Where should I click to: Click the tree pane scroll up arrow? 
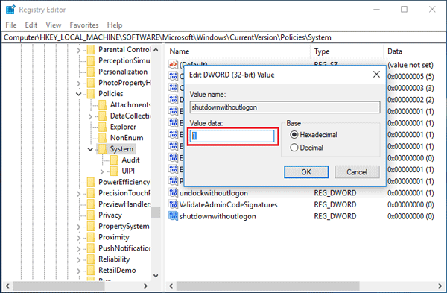(x=156, y=50)
